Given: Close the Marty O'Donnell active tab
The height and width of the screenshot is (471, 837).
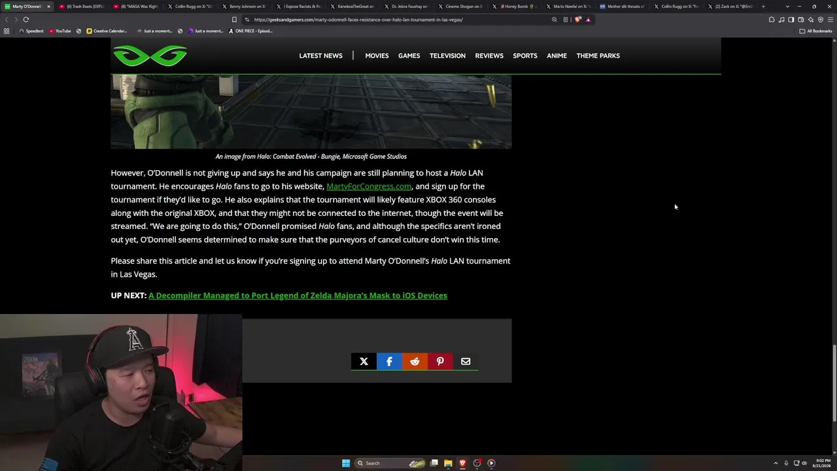Looking at the screenshot, I should [48, 7].
